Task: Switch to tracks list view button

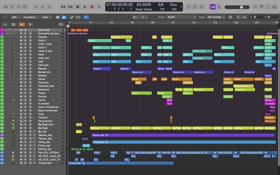Action: tap(64, 17)
